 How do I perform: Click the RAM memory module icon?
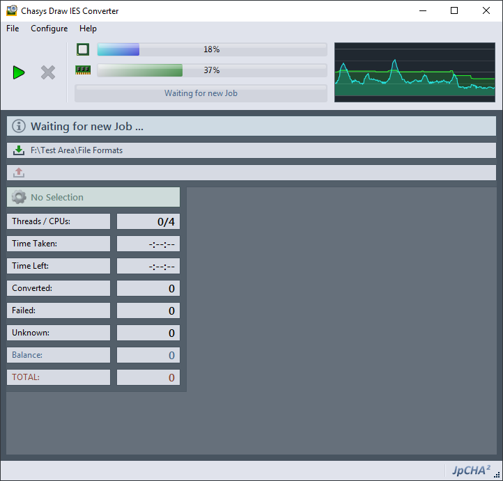click(83, 70)
